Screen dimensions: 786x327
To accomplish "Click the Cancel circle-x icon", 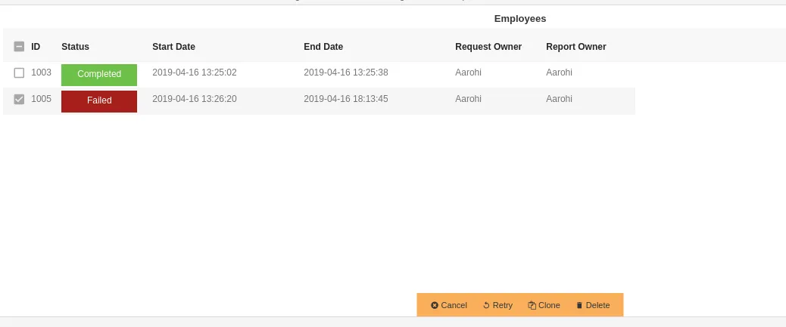I will [x=435, y=305].
